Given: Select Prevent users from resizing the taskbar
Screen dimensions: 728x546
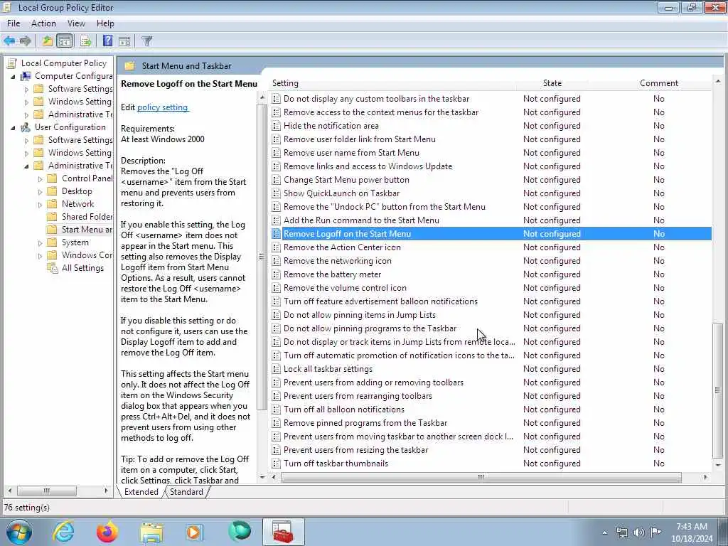Looking at the screenshot, I should [x=491, y=450].
